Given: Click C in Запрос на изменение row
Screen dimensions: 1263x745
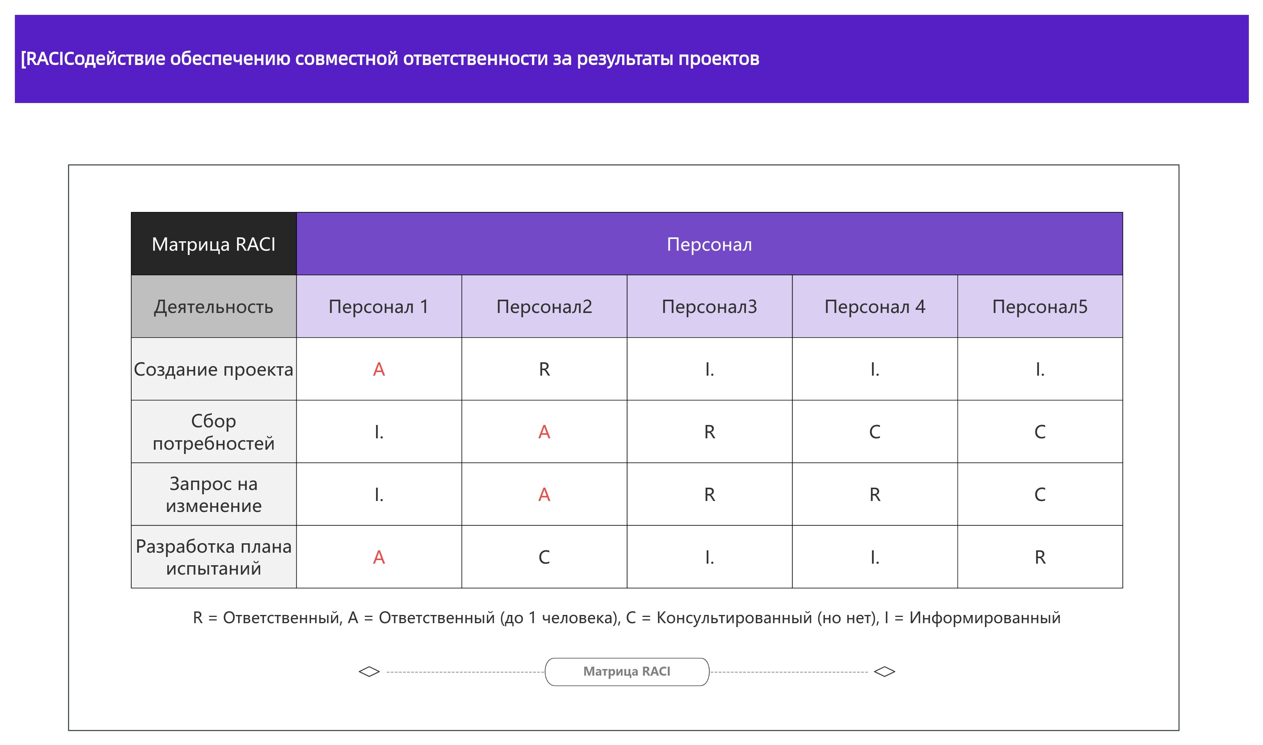Looking at the screenshot, I should pyautogui.click(x=1040, y=494).
